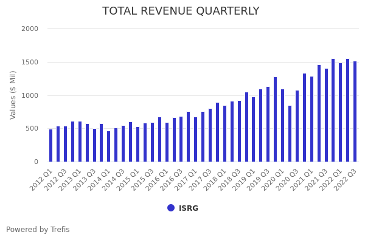Select the 2017 Q1 revenue bar
365x243 pixels.
click(x=196, y=140)
